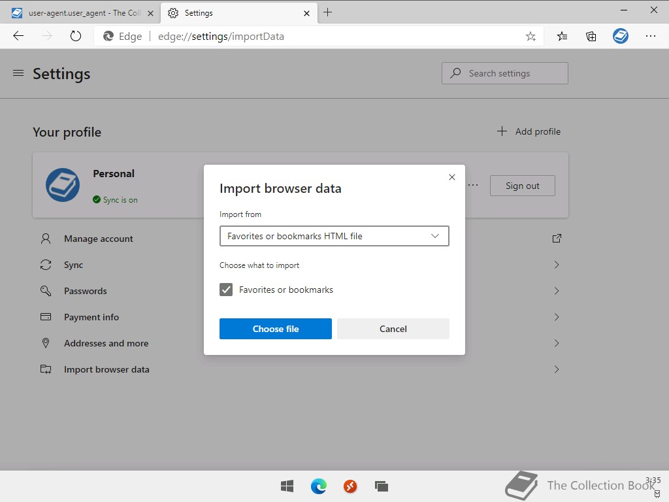This screenshot has height=502, width=669.
Task: Open Windows Start menu in taskbar
Action: coord(287,486)
